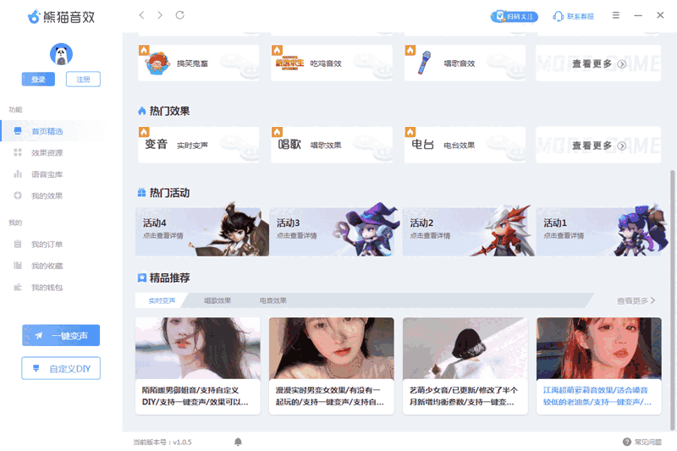Click the 扫码关注 QR badge
The height and width of the screenshot is (451, 677).
pos(515,16)
